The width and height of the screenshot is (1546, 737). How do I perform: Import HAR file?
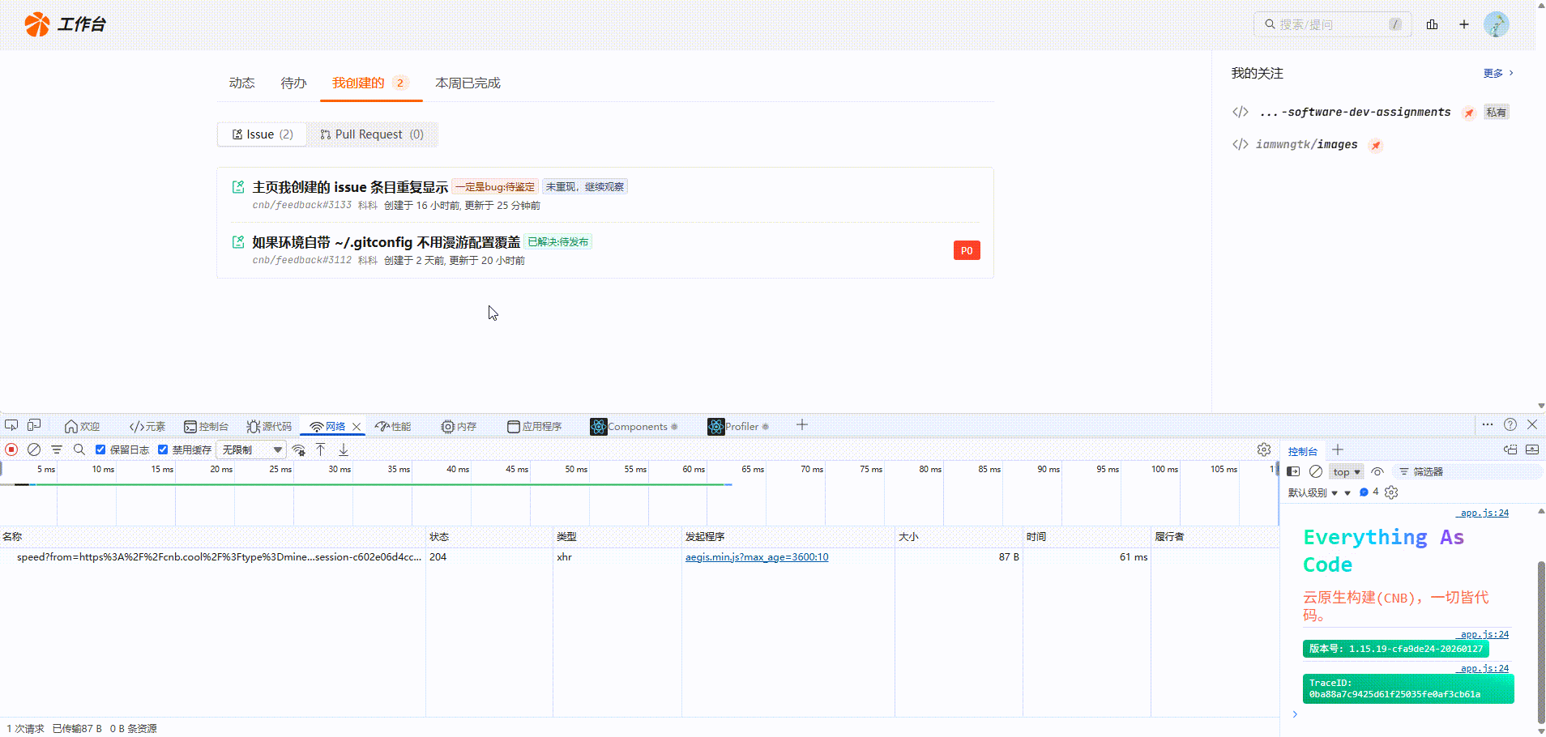pos(320,449)
